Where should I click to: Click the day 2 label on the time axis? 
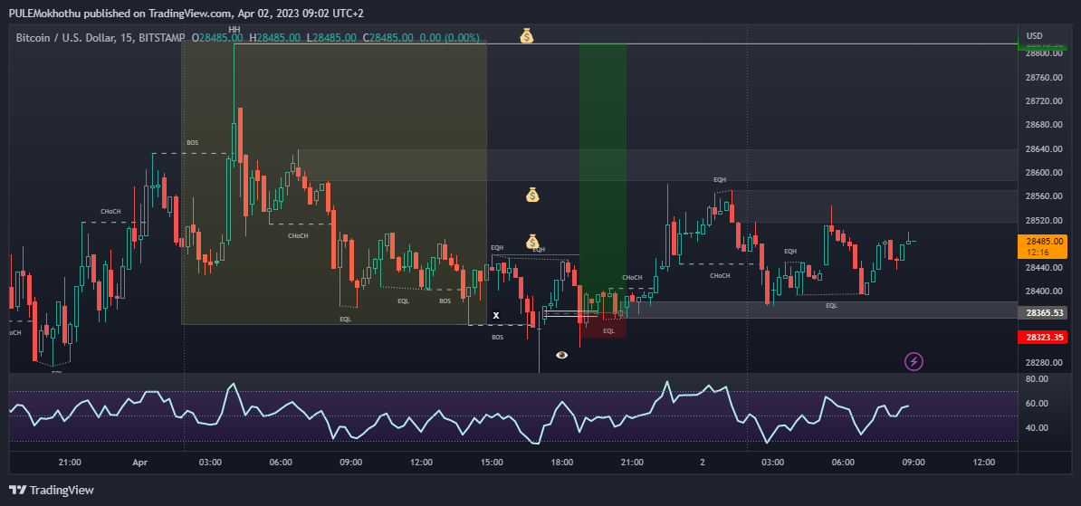click(703, 463)
